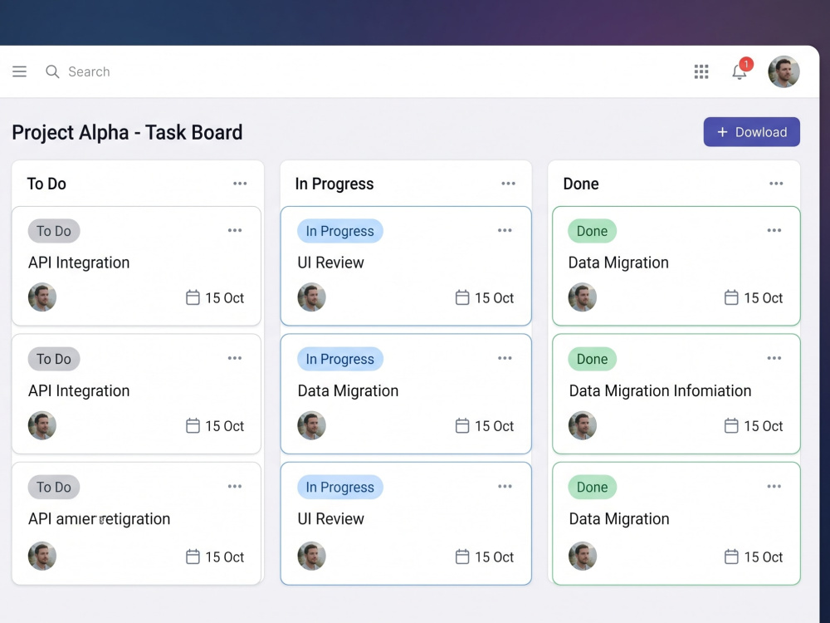The image size is (830, 623).
Task: Click In Progress tag on Data Migration card
Action: (x=339, y=359)
